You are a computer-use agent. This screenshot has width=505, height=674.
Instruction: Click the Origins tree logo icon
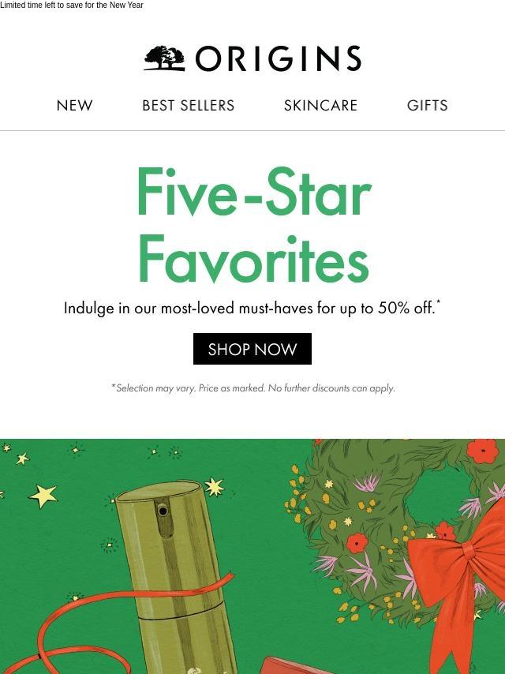coord(164,58)
